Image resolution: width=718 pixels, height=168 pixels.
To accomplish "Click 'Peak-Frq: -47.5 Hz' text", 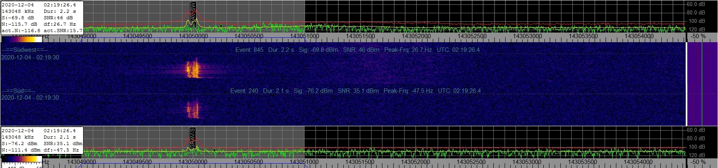I will 408,91.
